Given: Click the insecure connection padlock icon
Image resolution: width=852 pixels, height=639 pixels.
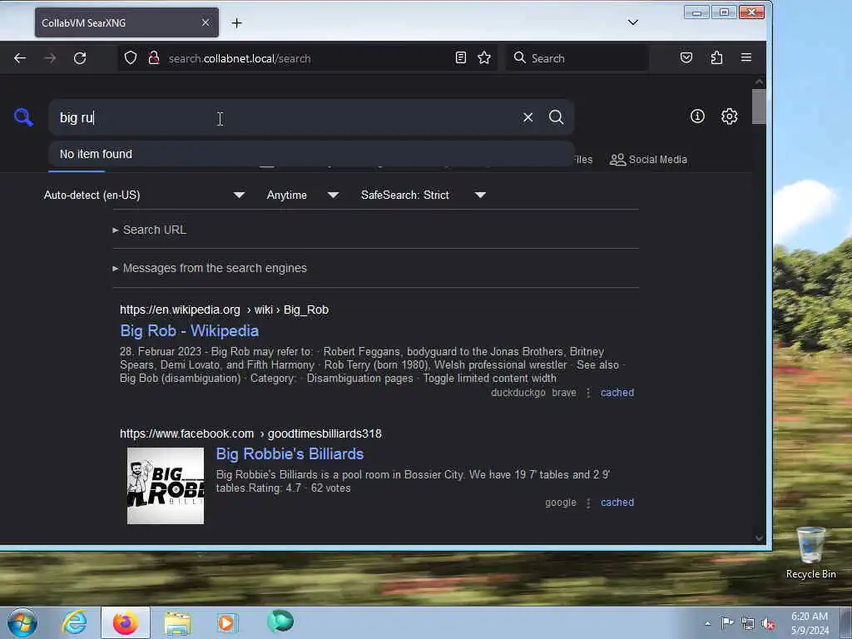Looking at the screenshot, I should coord(154,58).
